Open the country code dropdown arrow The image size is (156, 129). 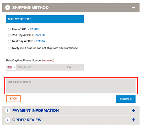point(14,67)
